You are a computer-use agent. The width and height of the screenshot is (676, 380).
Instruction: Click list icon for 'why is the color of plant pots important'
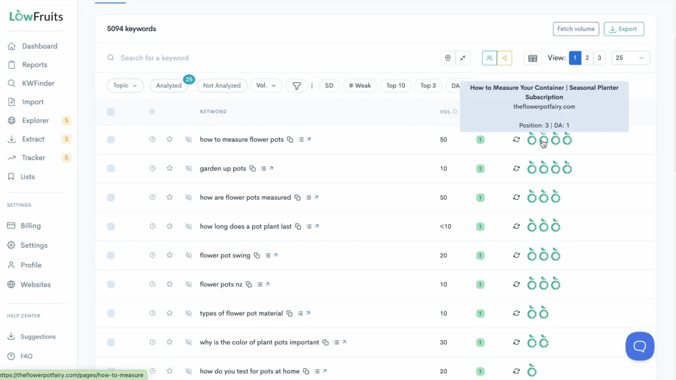[x=336, y=342]
